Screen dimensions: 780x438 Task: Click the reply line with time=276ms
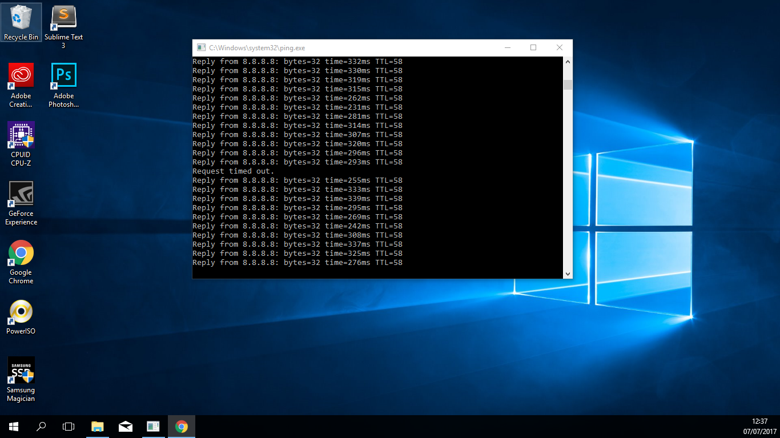pos(297,263)
